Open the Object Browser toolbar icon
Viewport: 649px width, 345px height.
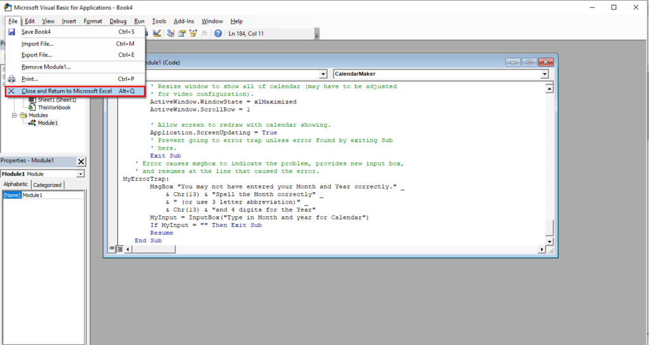[193, 34]
